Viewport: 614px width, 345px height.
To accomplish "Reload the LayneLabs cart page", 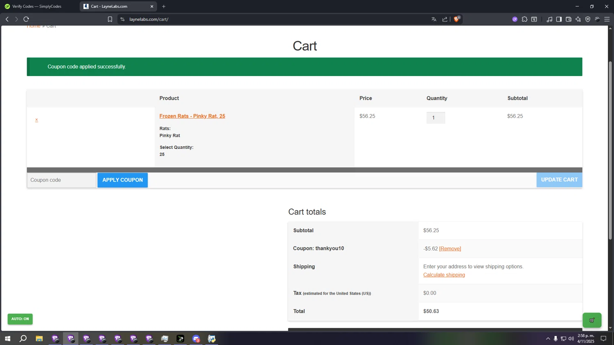I will [x=26, y=19].
